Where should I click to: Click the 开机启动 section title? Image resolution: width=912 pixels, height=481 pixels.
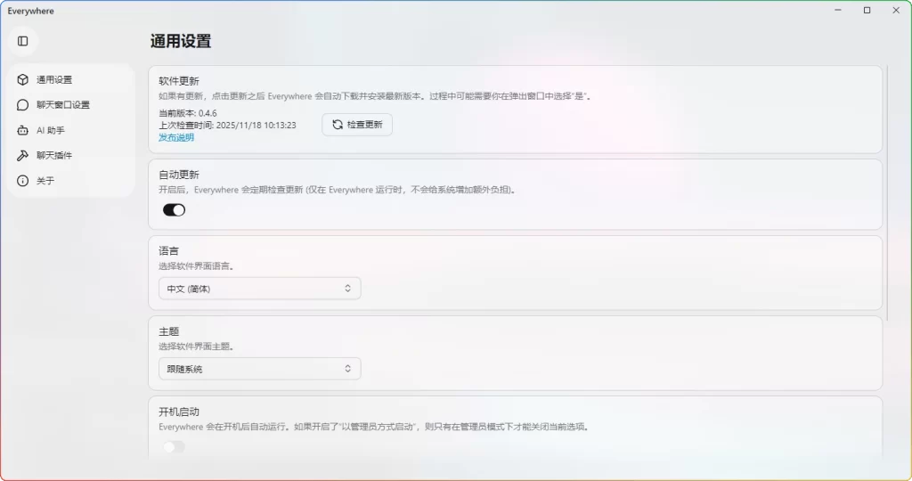178,412
